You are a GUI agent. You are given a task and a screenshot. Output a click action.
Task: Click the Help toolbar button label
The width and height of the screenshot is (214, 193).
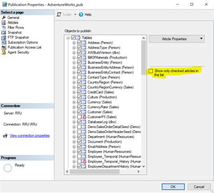click(88, 14)
